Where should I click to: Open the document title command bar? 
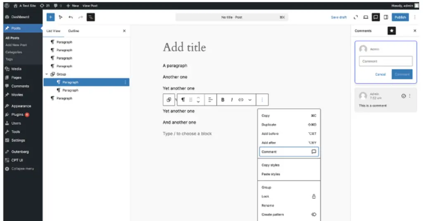click(232, 17)
